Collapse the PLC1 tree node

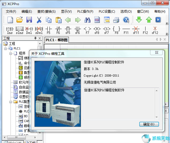tap(5, 49)
